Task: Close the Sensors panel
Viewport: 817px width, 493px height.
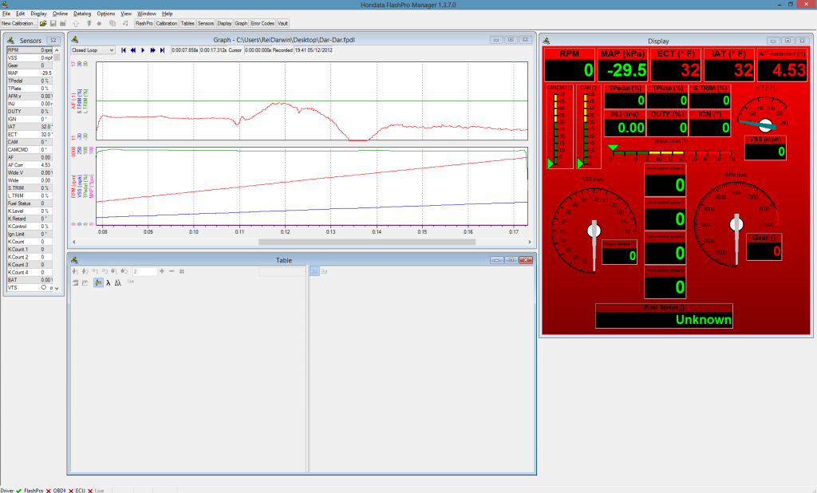Action: (53, 40)
